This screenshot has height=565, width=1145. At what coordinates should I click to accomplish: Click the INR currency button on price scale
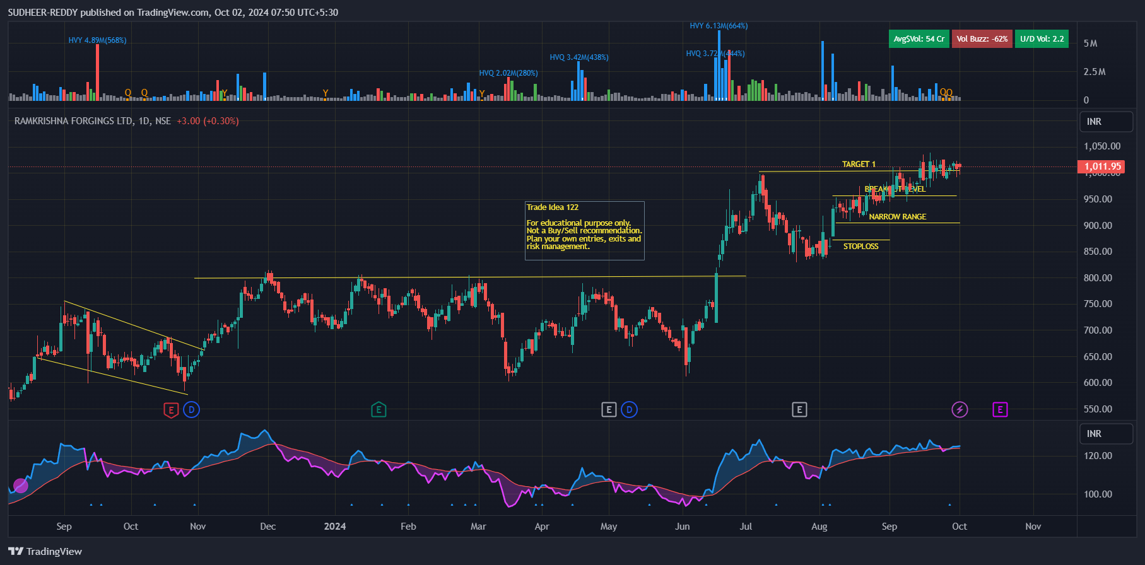coord(1107,122)
